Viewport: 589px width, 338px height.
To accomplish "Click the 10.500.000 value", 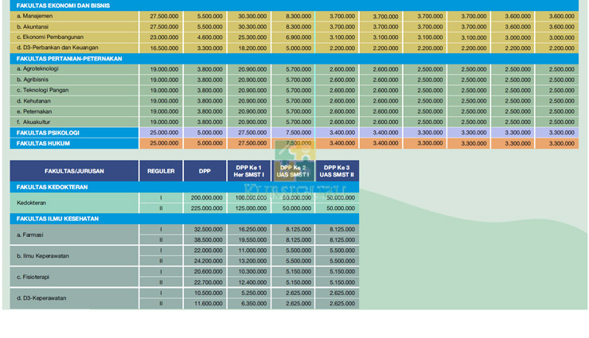I will pyautogui.click(x=208, y=293).
